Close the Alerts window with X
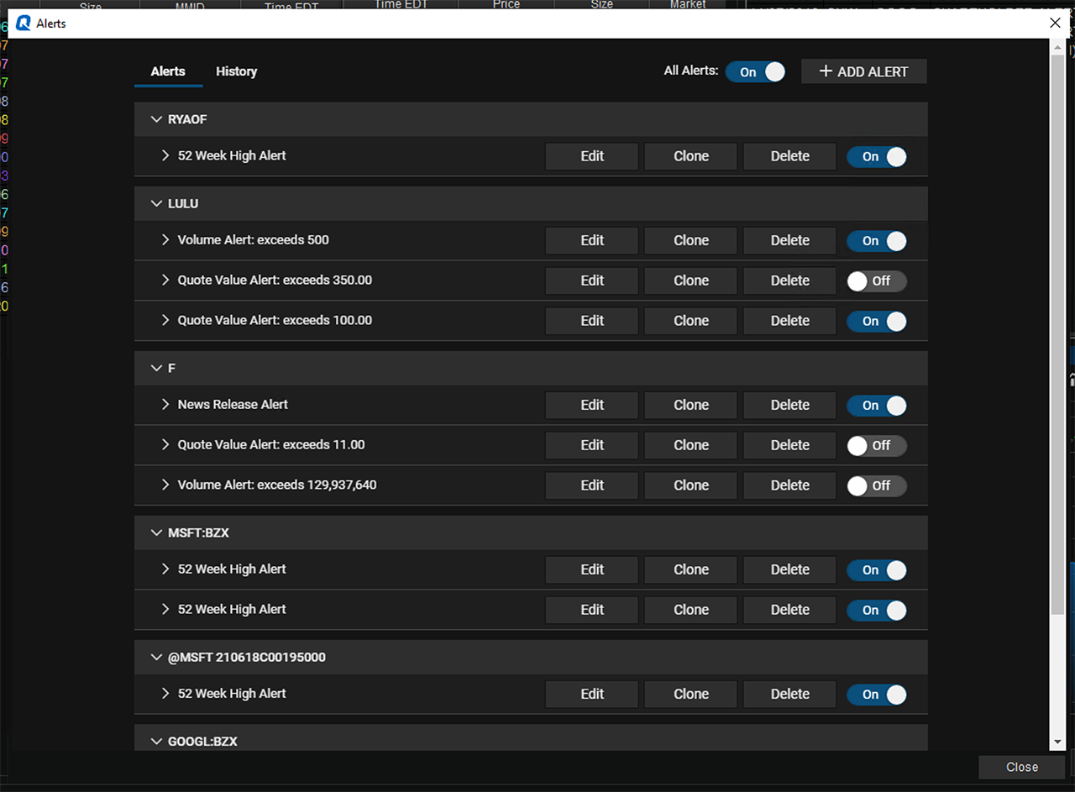Image resolution: width=1075 pixels, height=792 pixels. pos(1056,24)
